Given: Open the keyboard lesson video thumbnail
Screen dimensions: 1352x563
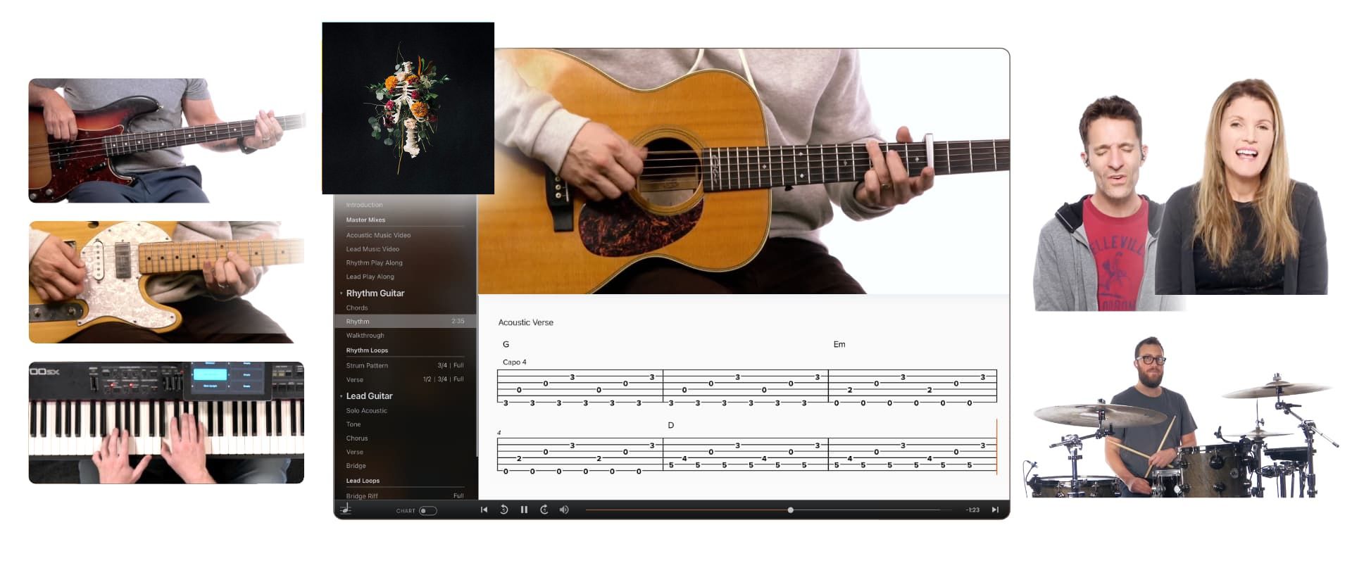Looking at the screenshot, I should tap(166, 422).
